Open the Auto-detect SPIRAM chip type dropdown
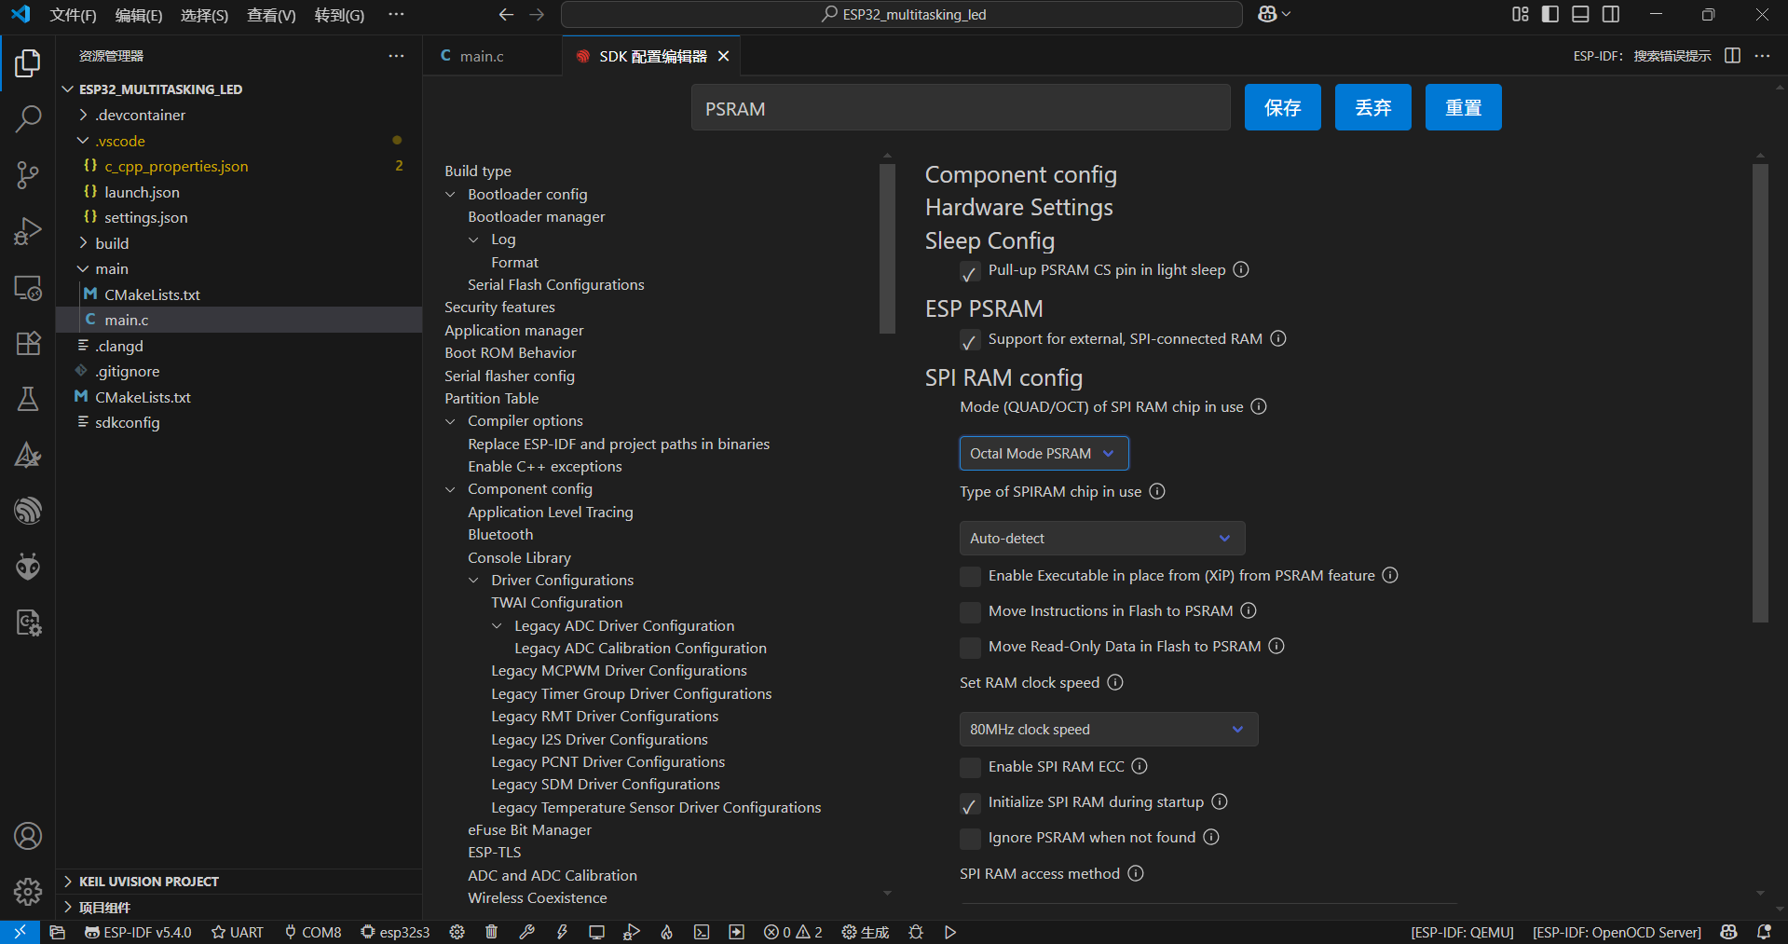 coord(1102,539)
